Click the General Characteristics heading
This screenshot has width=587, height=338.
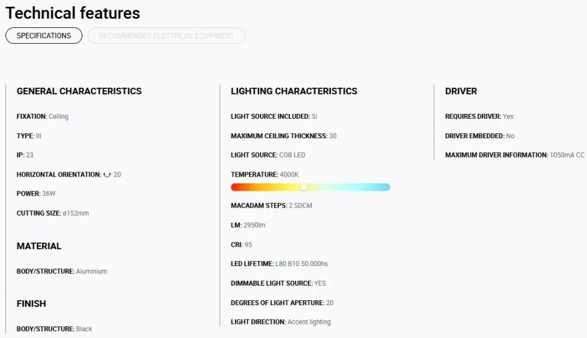(x=79, y=91)
